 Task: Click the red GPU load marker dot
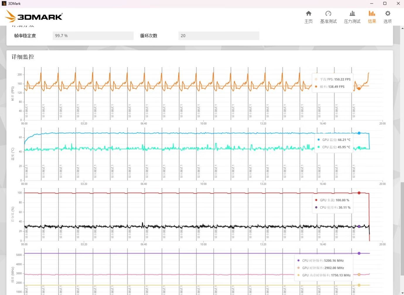pyautogui.click(x=359, y=193)
